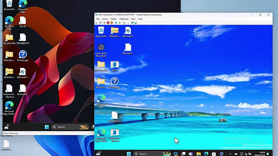Click the orange Save state toolbar icon
Viewport: 278px width, 156px height.
tap(112, 23)
